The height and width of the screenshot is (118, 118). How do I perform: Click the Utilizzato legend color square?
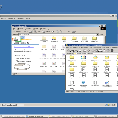(x=17, y=58)
